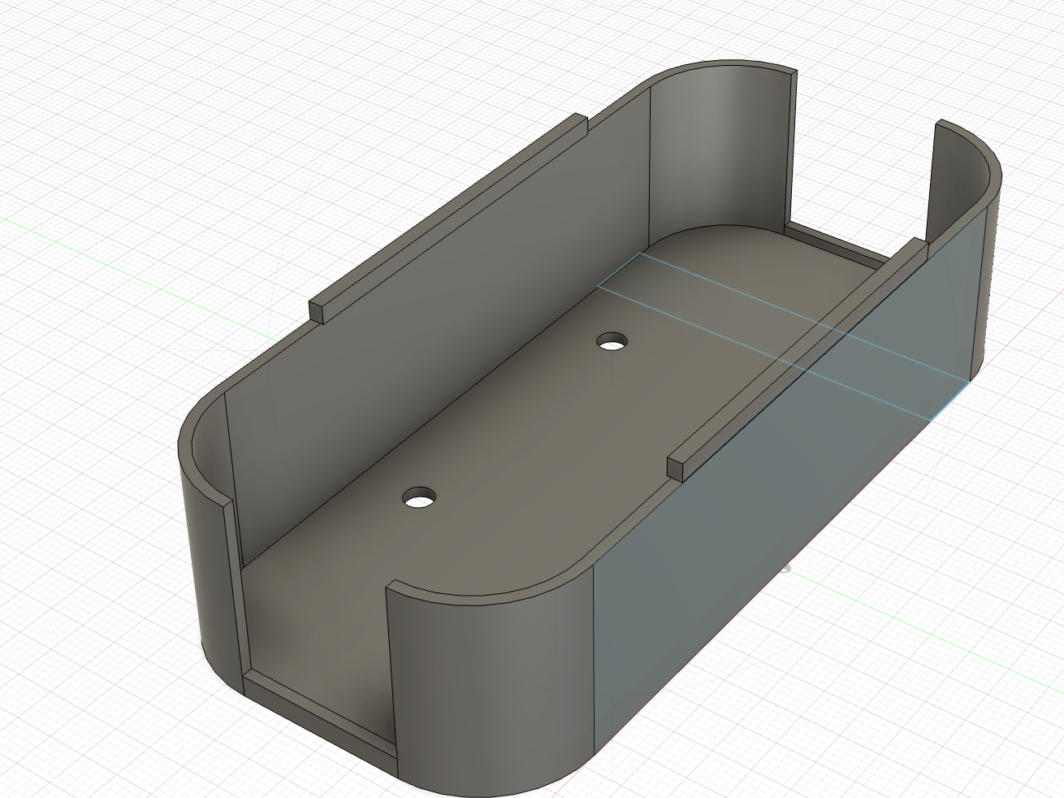Click the front end face of the left rail
This screenshot has width=1064, height=798.
(317, 313)
